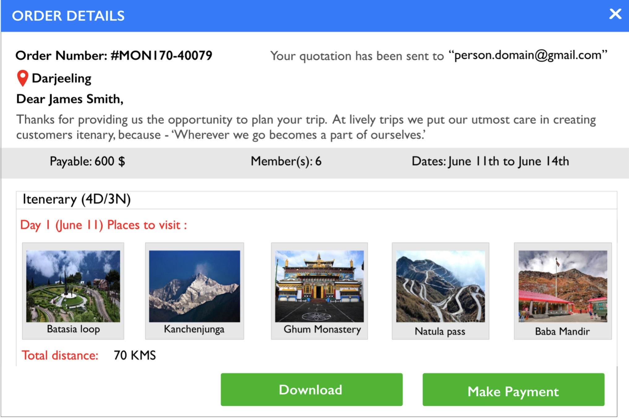The height and width of the screenshot is (419, 629).
Task: Click the Baba Mandir caption
Action: coord(562,331)
